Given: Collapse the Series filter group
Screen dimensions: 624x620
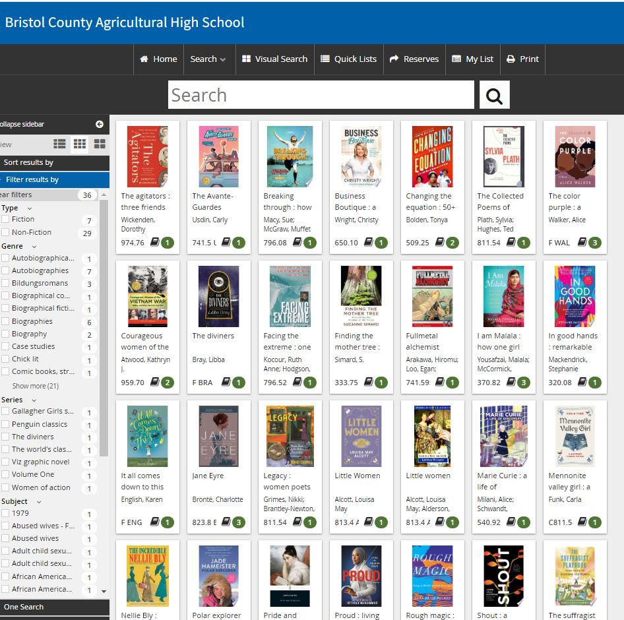Looking at the screenshot, I should point(34,400).
